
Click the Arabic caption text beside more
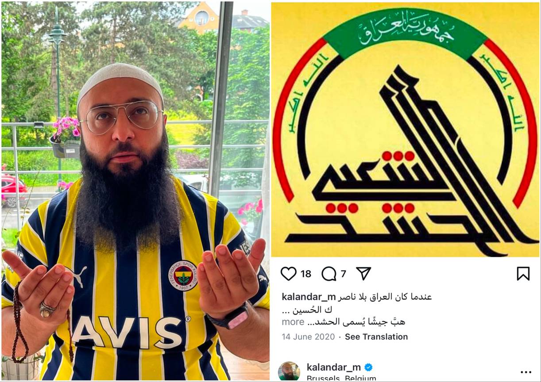(x=356, y=322)
